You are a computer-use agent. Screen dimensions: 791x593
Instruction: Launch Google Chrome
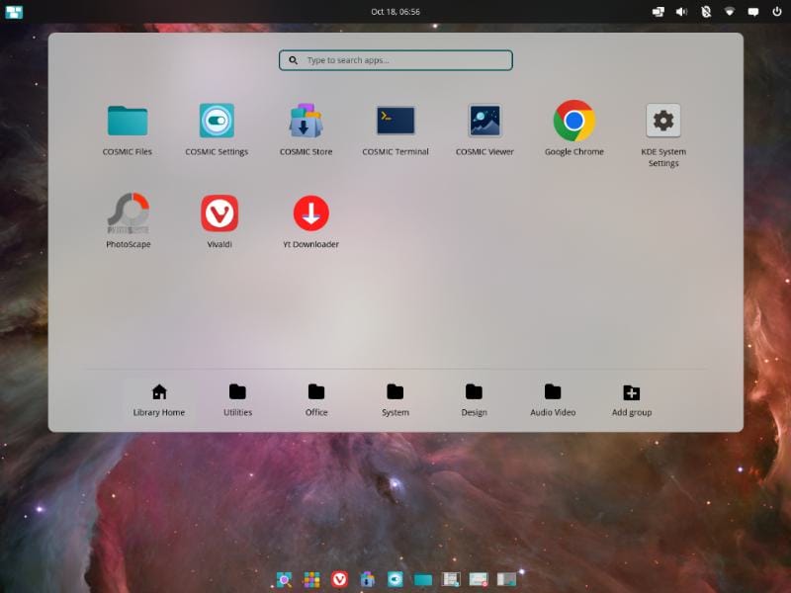[574, 129]
